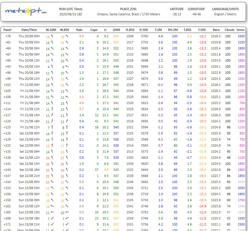Click the latitude value -28.13
The height and width of the screenshot is (231, 248).
pos(177,14)
